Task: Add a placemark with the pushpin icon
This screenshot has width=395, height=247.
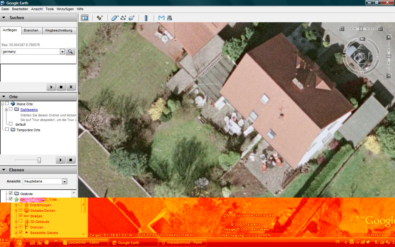Action: [x=100, y=18]
